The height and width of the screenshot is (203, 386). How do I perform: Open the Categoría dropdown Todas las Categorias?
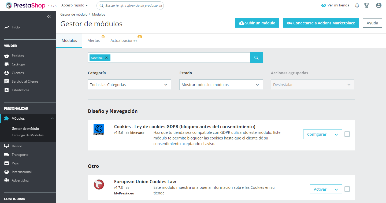coord(129,85)
